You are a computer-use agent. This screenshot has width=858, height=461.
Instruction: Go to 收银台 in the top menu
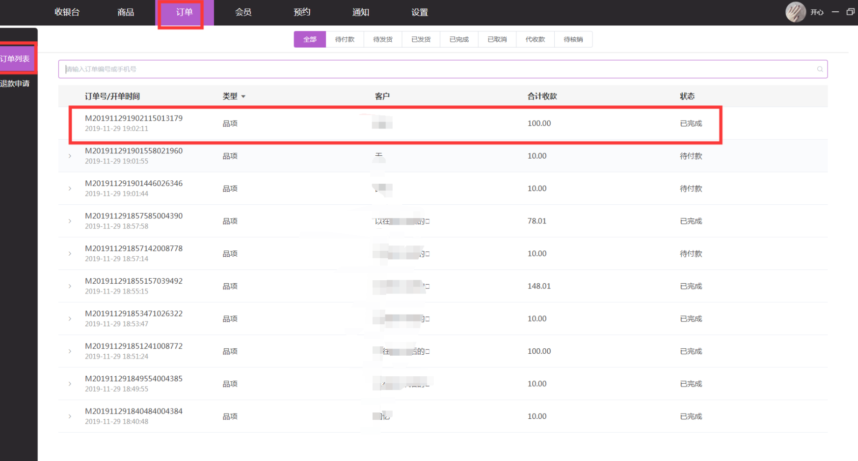(x=67, y=12)
